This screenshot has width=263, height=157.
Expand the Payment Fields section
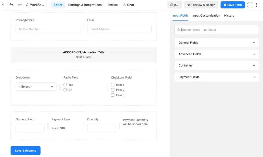(217, 77)
